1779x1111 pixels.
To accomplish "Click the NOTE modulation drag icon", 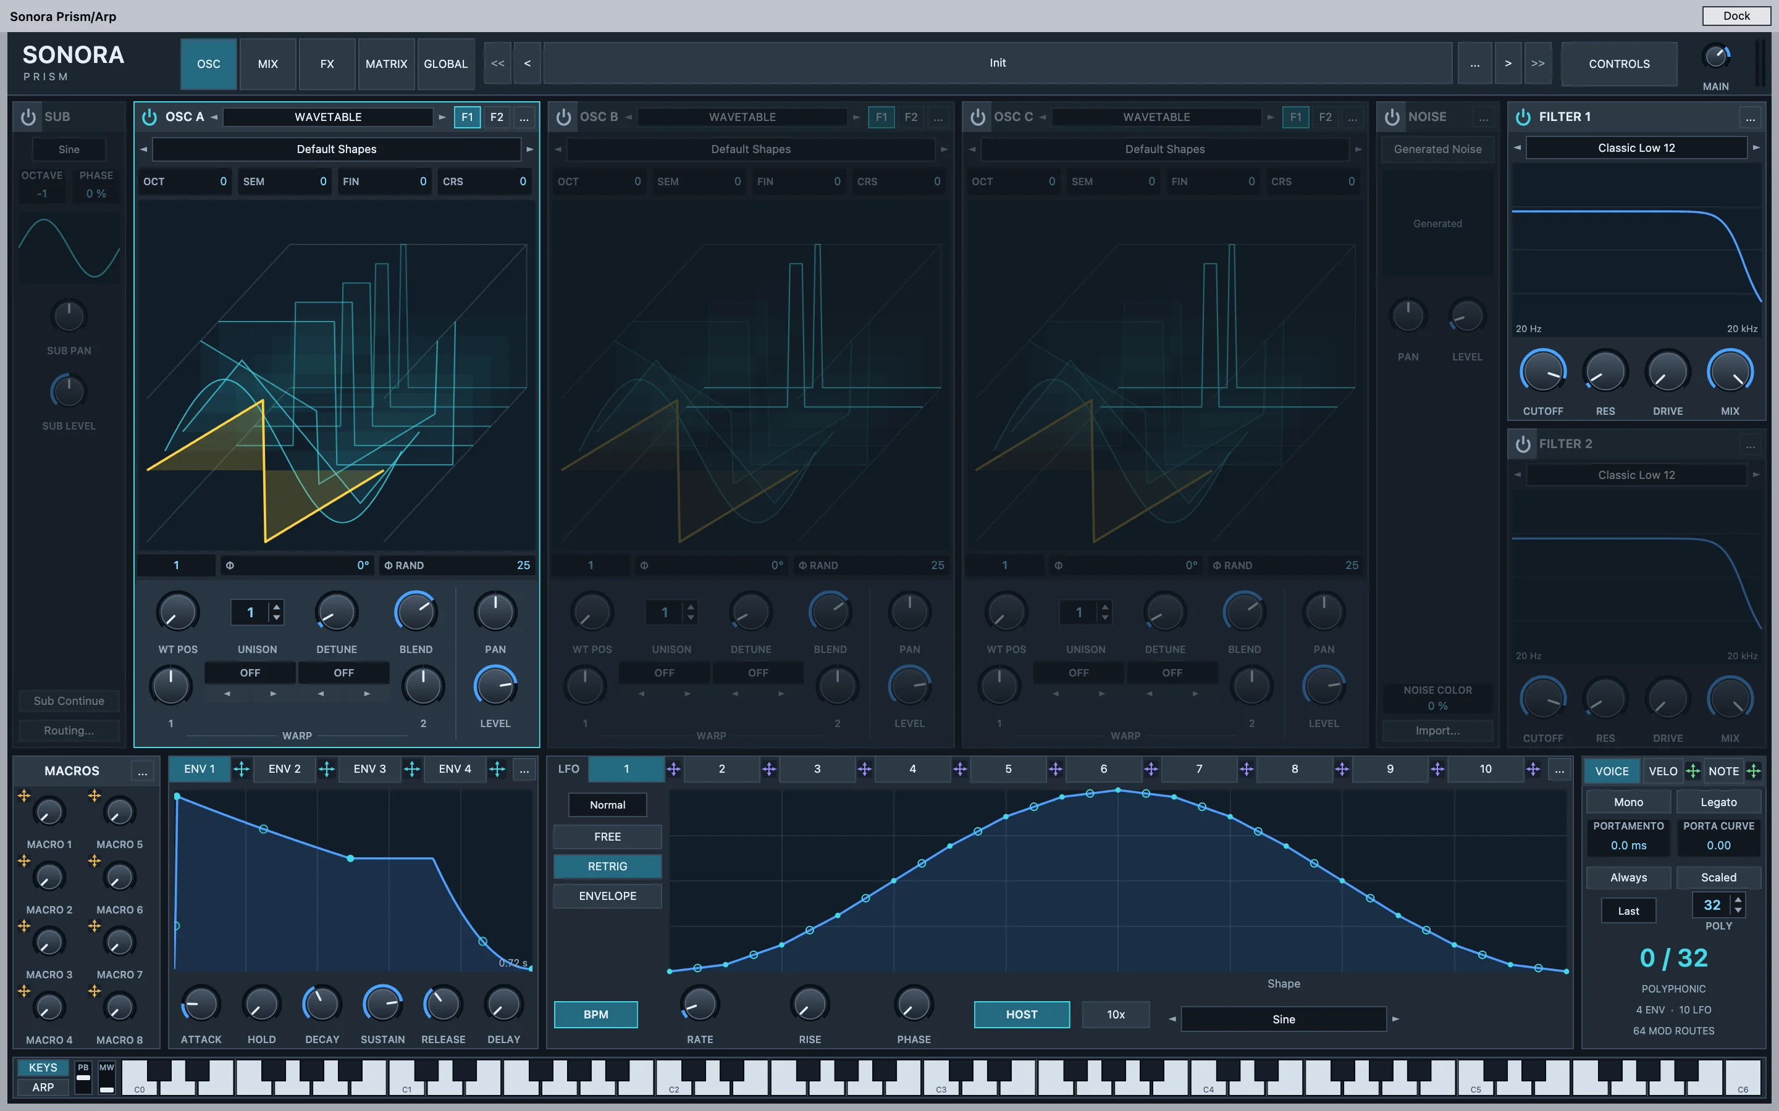I will click(x=1753, y=771).
